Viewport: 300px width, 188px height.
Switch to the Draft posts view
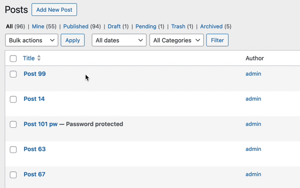tap(114, 26)
